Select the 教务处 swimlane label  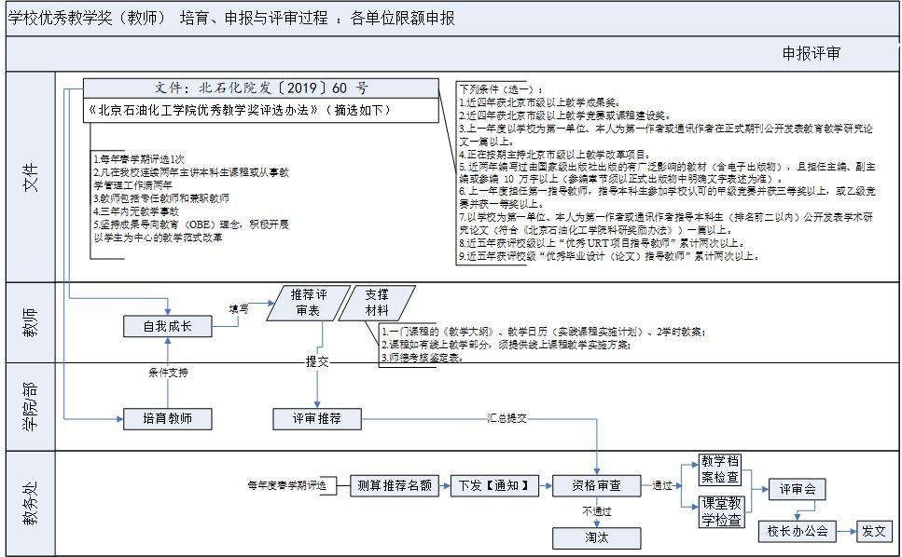[x=32, y=504]
